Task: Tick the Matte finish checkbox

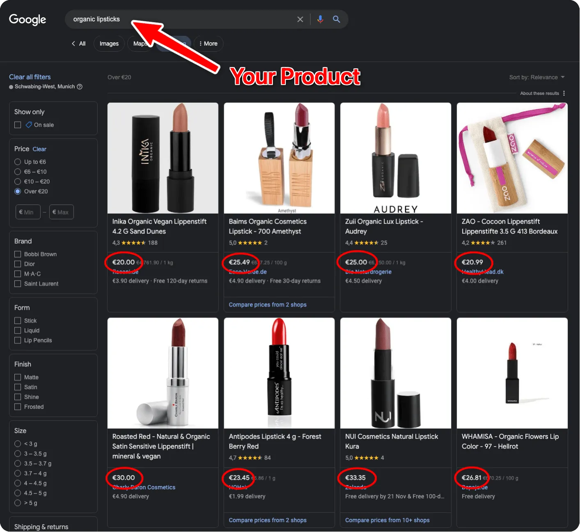Action: [18, 377]
